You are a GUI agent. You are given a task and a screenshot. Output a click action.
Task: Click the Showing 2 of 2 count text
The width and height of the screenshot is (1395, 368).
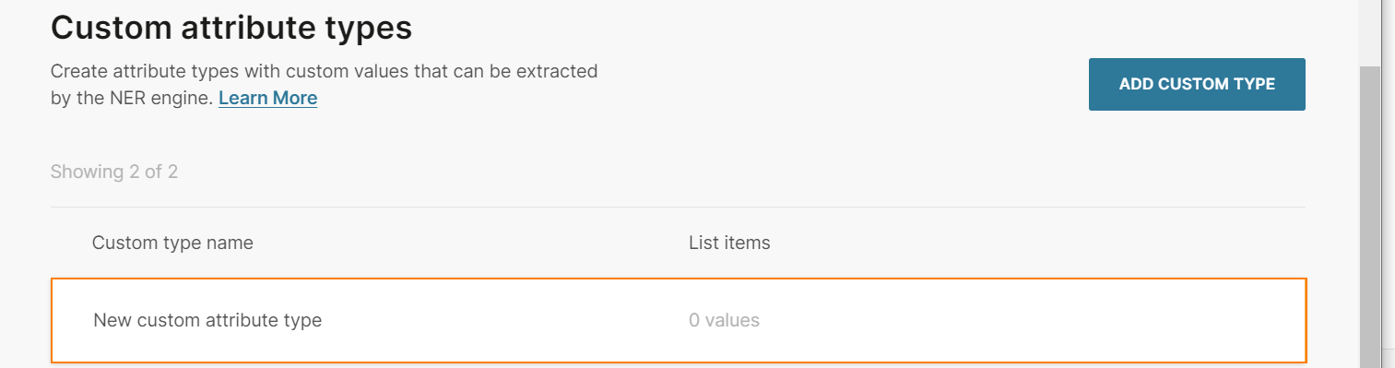pos(113,172)
